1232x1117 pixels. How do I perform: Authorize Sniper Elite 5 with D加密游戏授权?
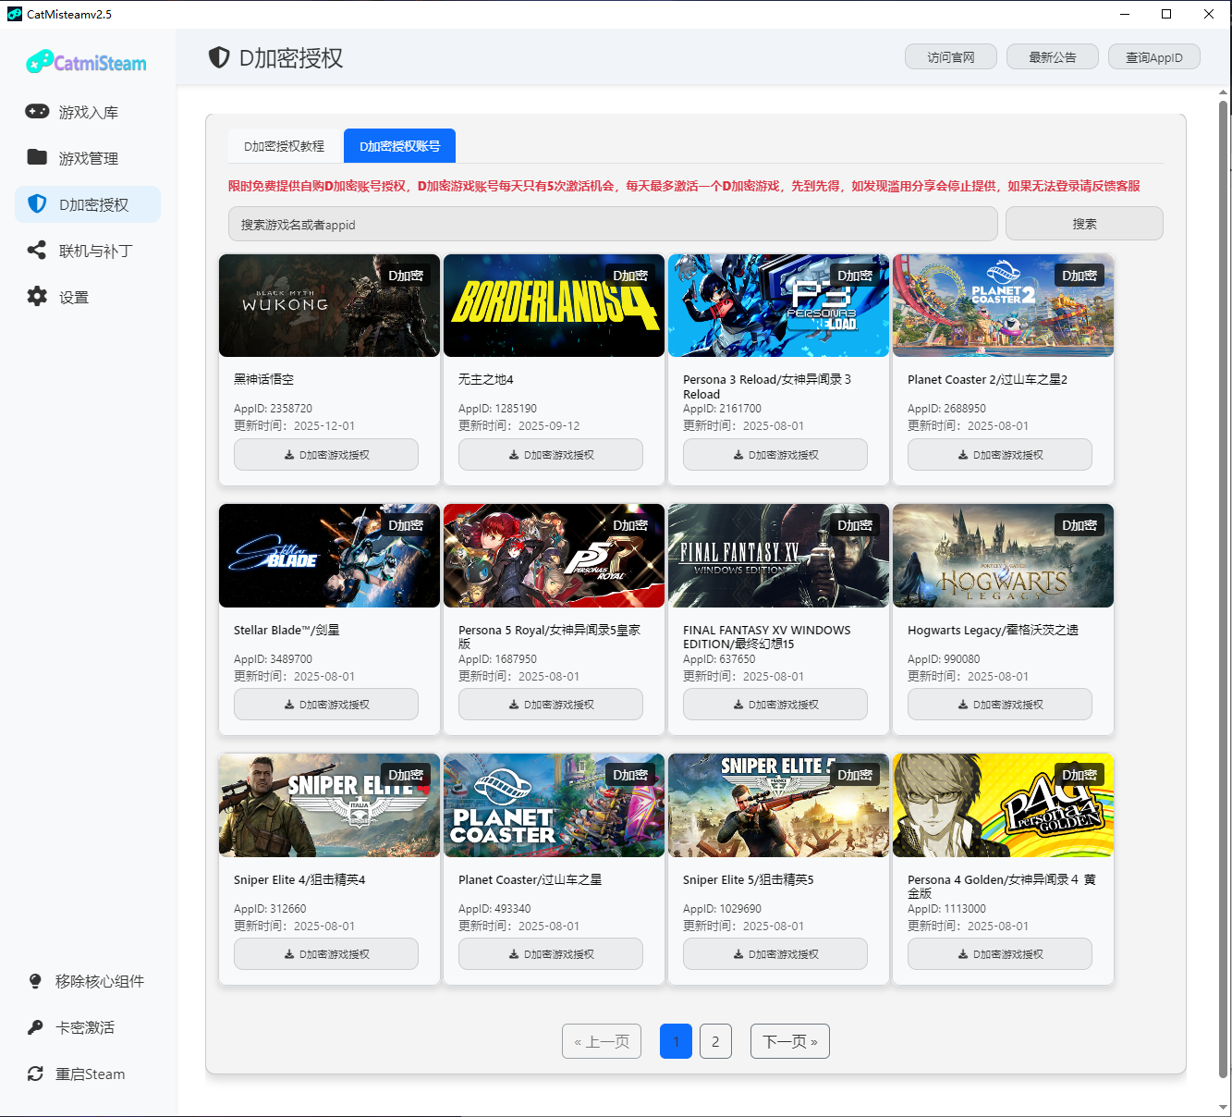point(775,954)
